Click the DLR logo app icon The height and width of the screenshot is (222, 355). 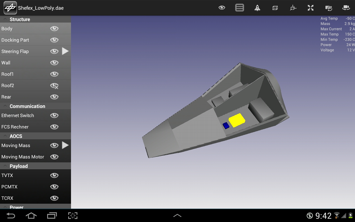[x=10, y=8]
